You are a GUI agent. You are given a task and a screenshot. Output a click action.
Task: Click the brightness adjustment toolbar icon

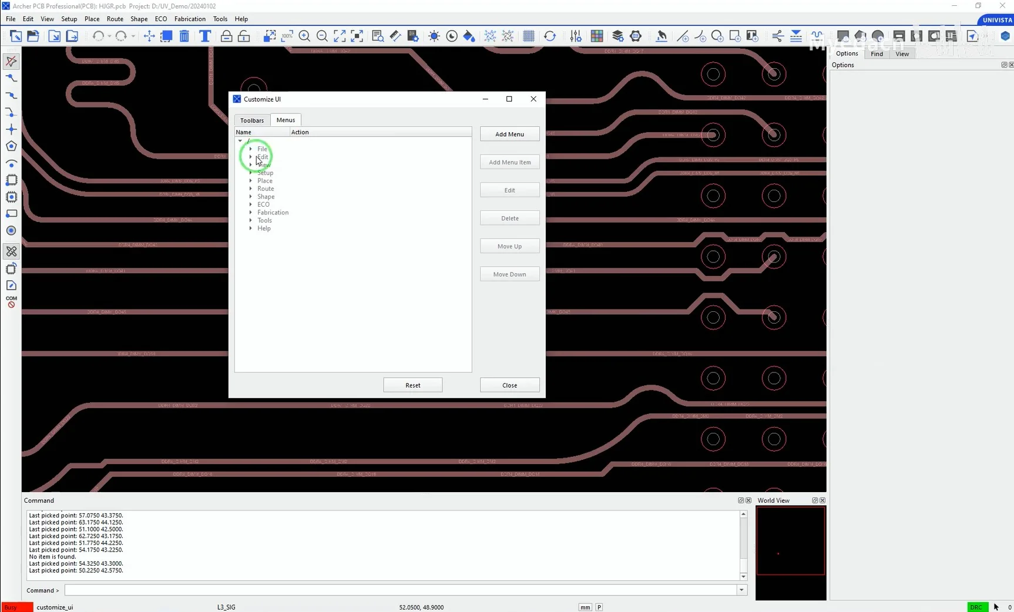(x=434, y=36)
